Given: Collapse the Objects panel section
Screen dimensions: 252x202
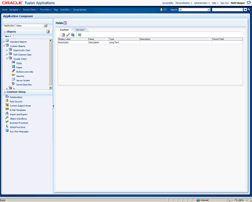Looking at the screenshot, I should point(5,32).
